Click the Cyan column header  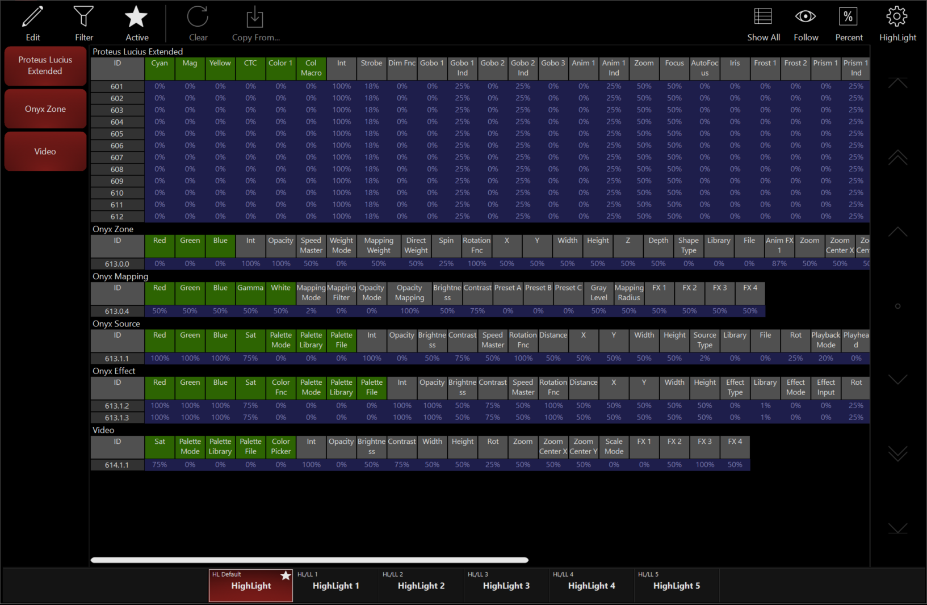pyautogui.click(x=160, y=68)
